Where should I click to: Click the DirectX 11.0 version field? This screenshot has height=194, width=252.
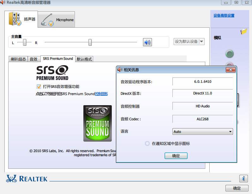coord(202,93)
